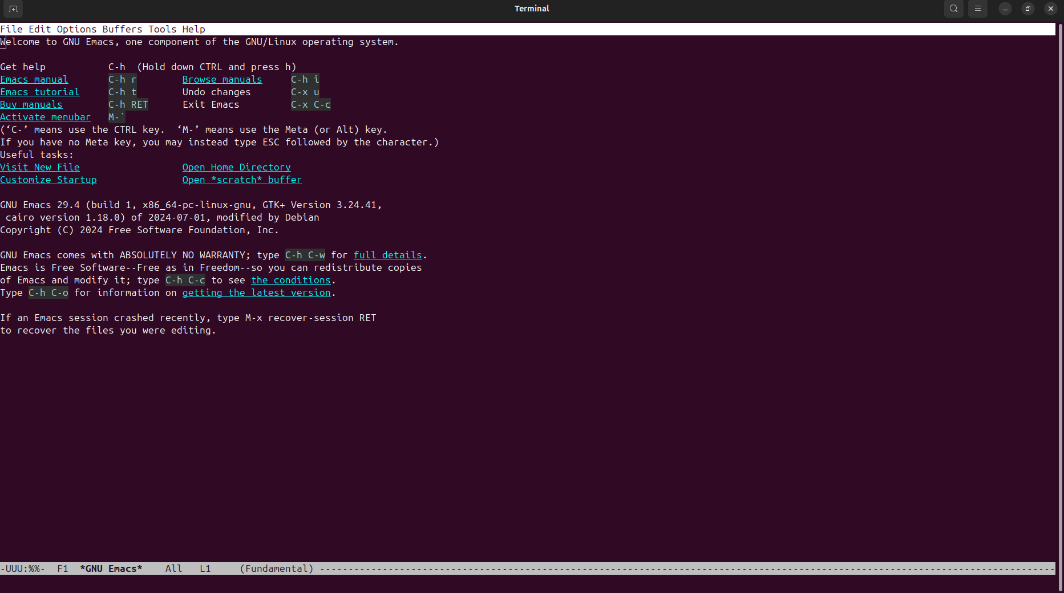Screen dimensions: 1064x593
Task: Open the Emacs Help menu
Action: 194,29
